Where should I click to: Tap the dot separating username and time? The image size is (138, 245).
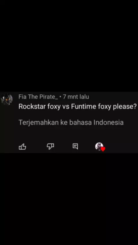point(60,97)
